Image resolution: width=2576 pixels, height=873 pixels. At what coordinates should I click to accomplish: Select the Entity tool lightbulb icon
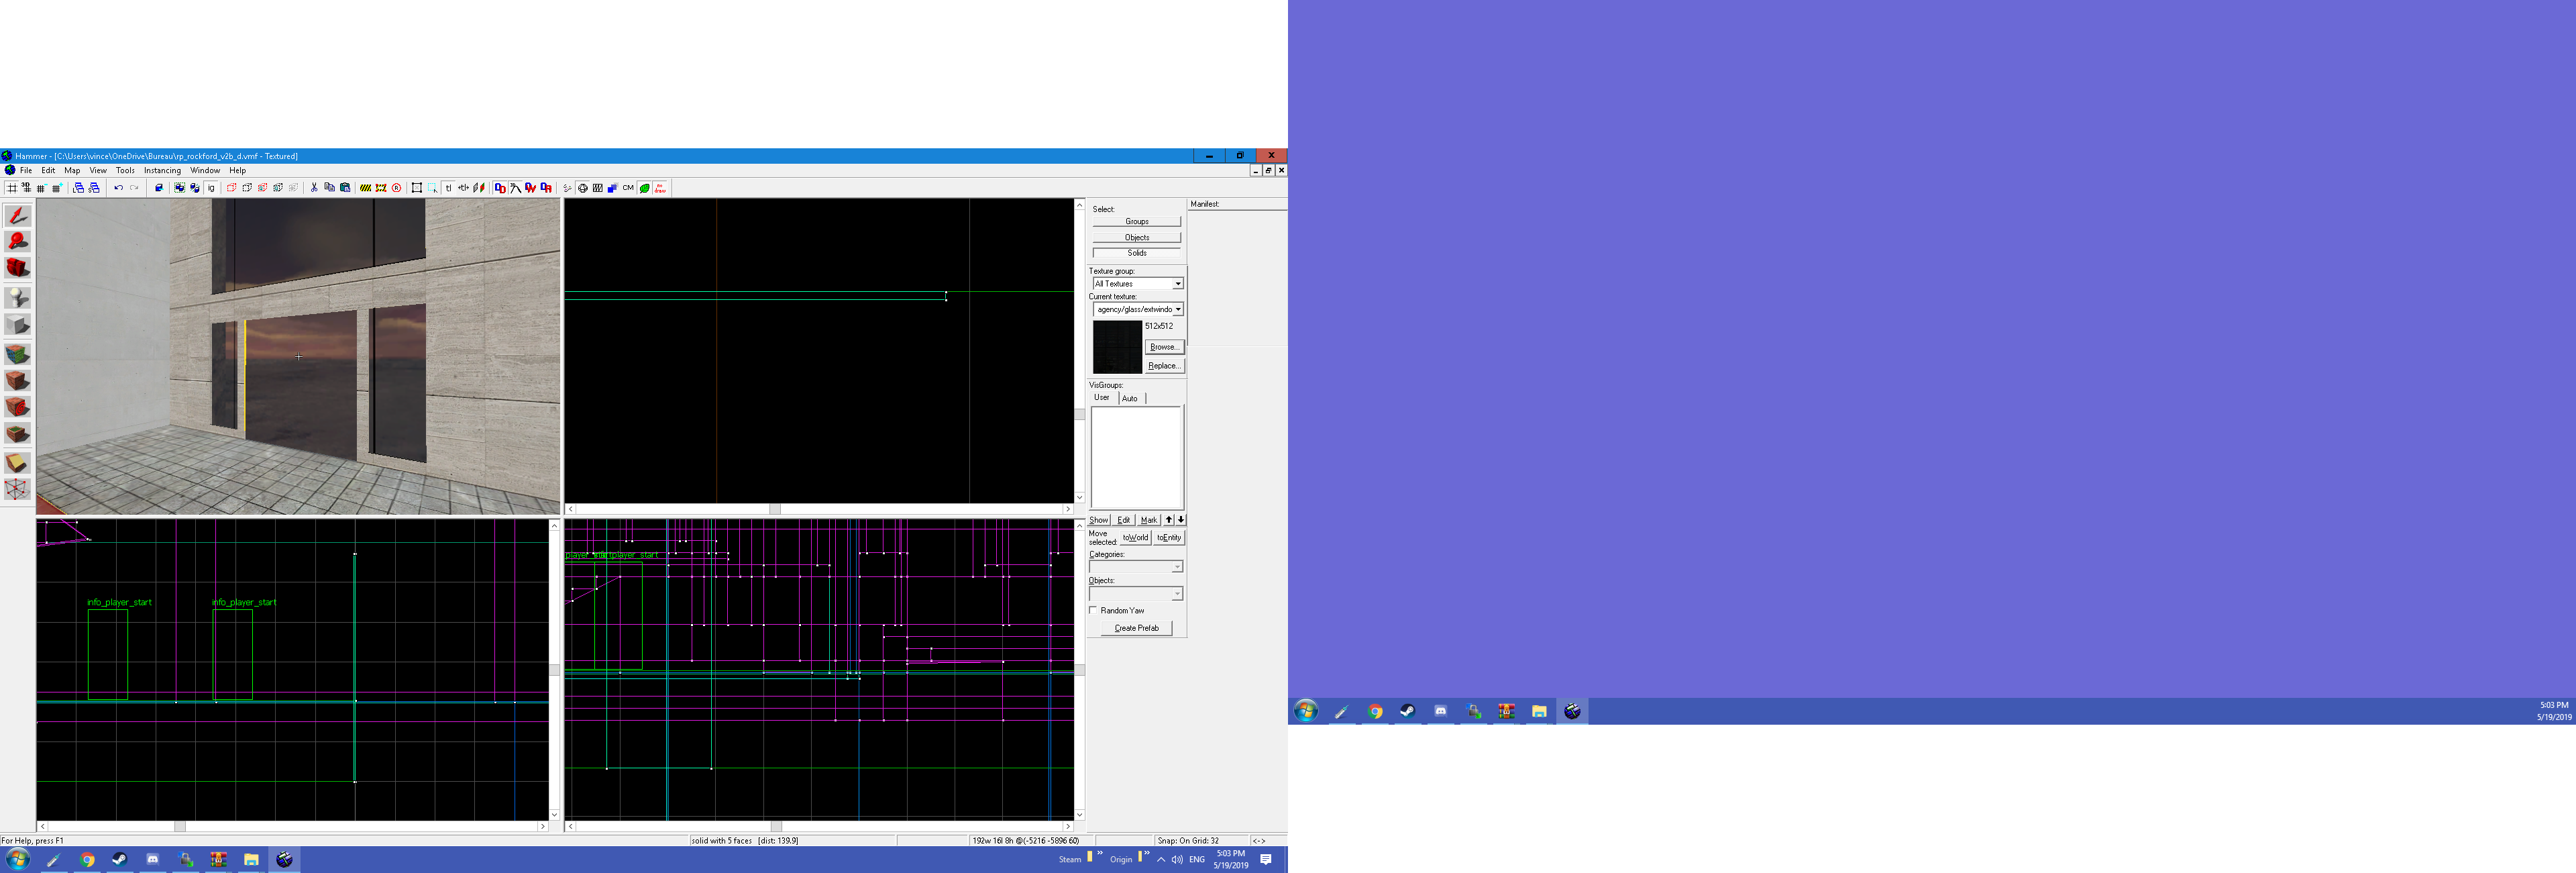[x=17, y=297]
